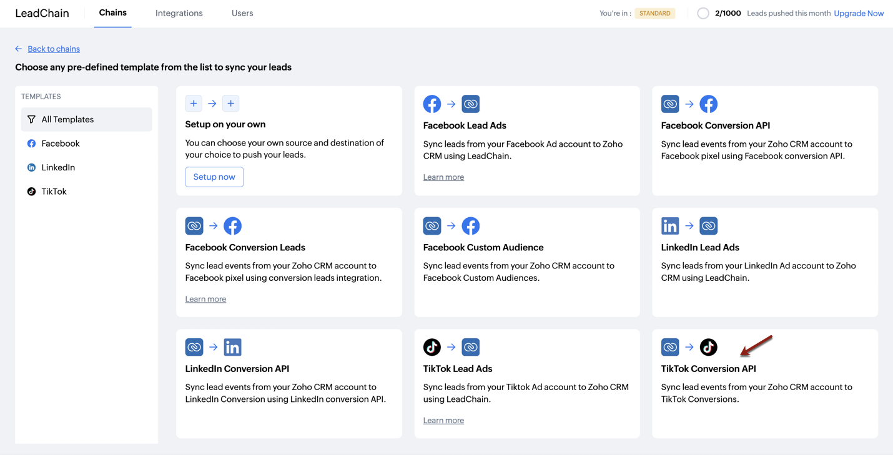Filter templates by TikTok in sidebar
This screenshot has height=455, width=893.
click(x=54, y=192)
